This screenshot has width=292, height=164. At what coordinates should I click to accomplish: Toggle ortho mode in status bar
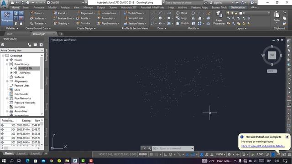click(165, 154)
